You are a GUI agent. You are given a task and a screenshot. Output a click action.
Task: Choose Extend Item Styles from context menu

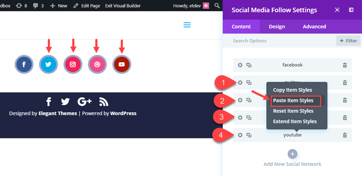295,122
